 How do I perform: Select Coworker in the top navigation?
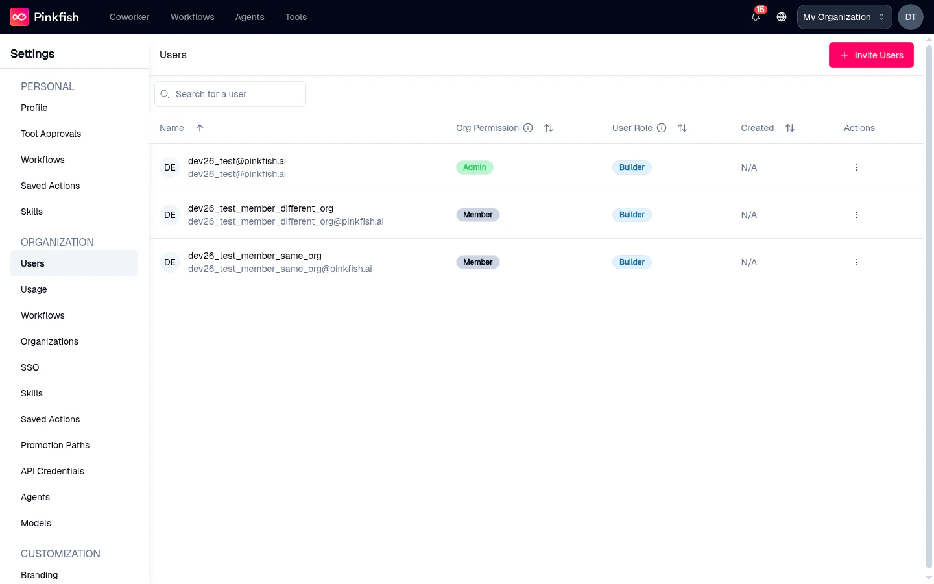pyautogui.click(x=129, y=17)
